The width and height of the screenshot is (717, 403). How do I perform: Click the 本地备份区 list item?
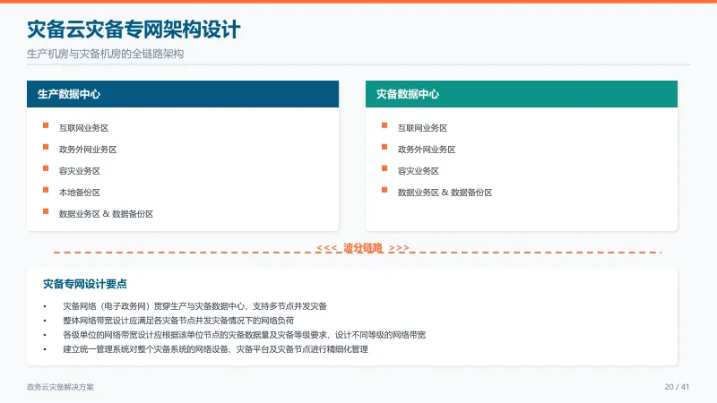coord(80,193)
